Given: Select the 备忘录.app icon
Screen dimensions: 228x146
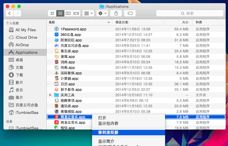Looking at the screenshot, I should tap(56, 51).
